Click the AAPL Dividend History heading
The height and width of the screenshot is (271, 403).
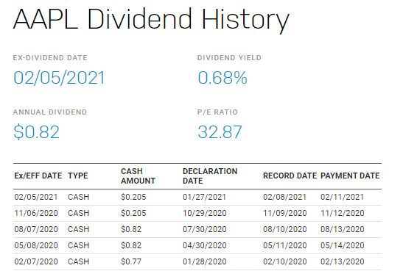(151, 20)
